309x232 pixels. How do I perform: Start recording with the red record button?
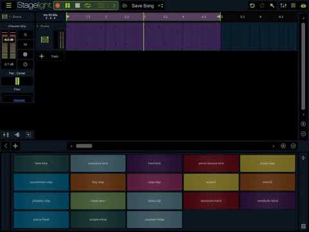[x=57, y=6]
